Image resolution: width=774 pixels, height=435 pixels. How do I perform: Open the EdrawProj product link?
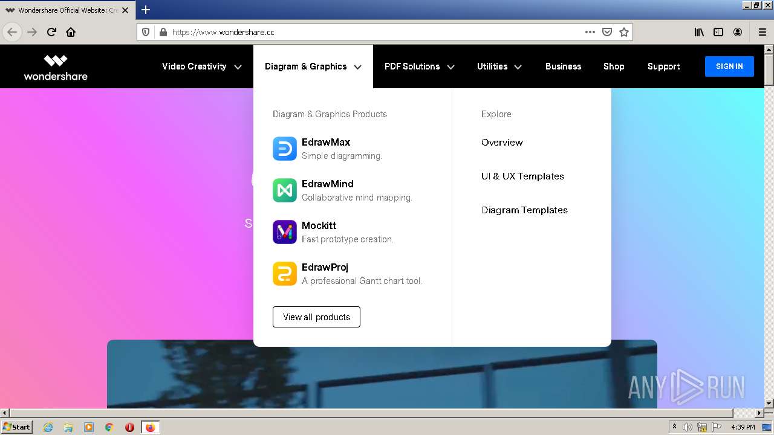click(x=325, y=268)
